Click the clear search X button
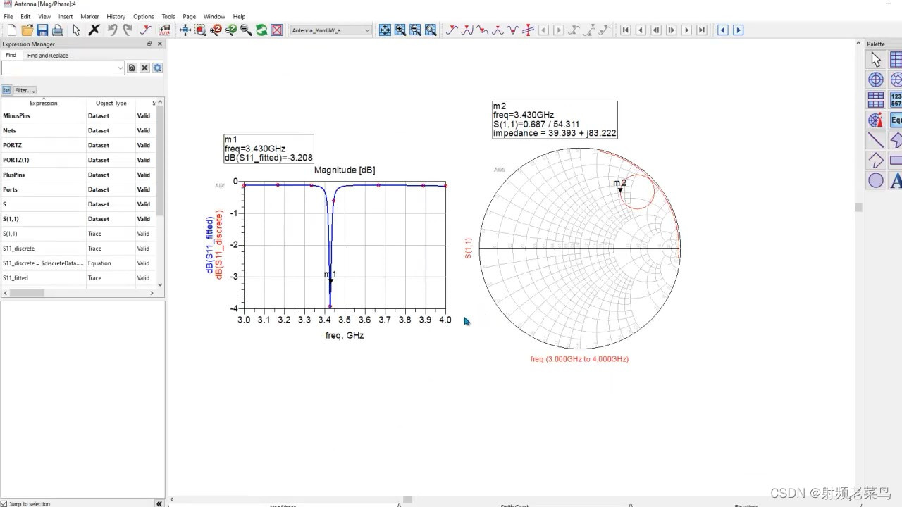902x507 pixels. click(x=144, y=68)
